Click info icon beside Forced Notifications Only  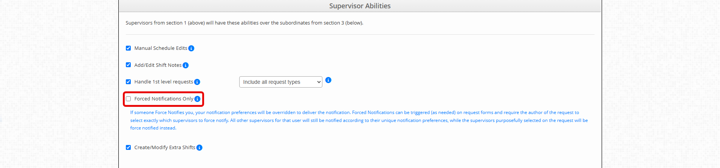[x=197, y=99]
